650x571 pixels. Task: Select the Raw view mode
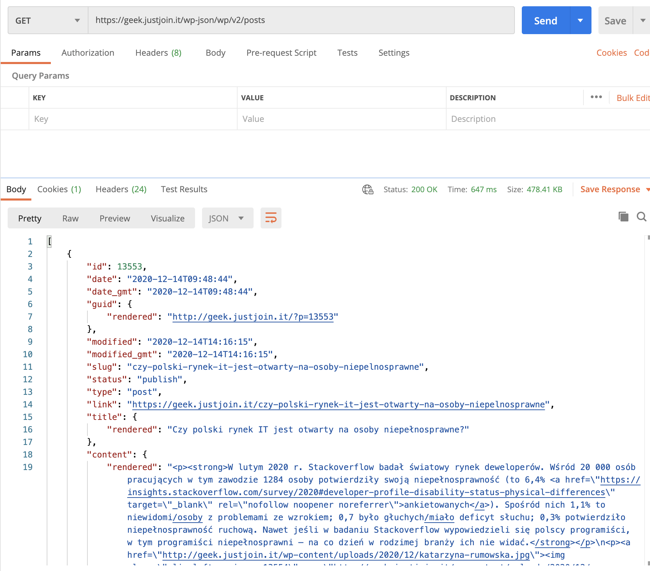tap(70, 218)
